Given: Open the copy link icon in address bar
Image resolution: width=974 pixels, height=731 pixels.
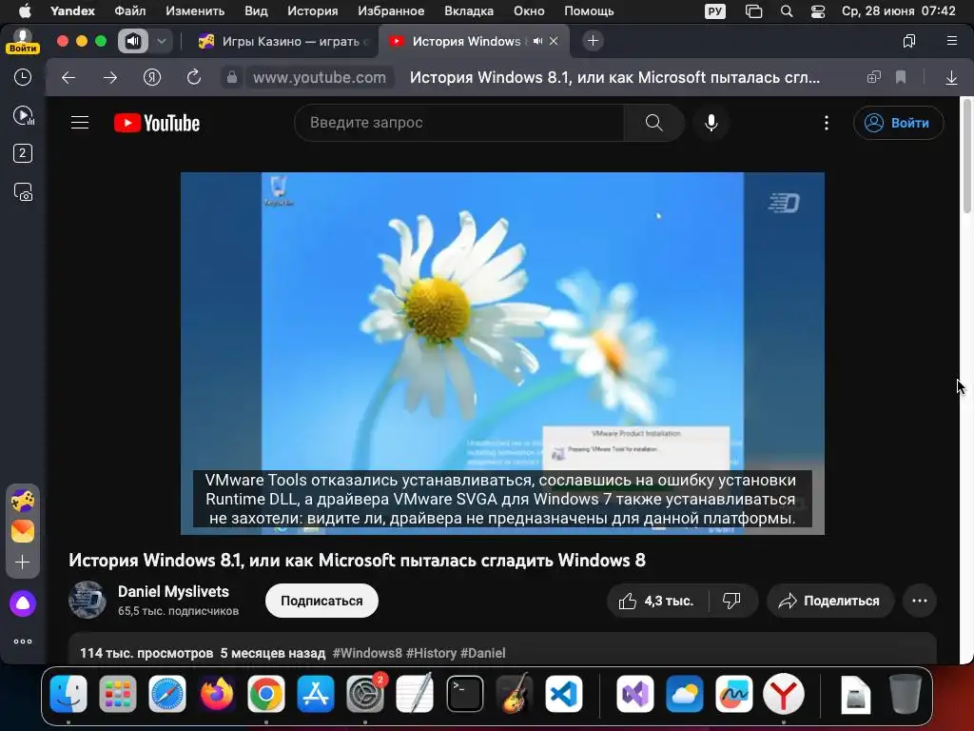Looking at the screenshot, I should pos(874,77).
